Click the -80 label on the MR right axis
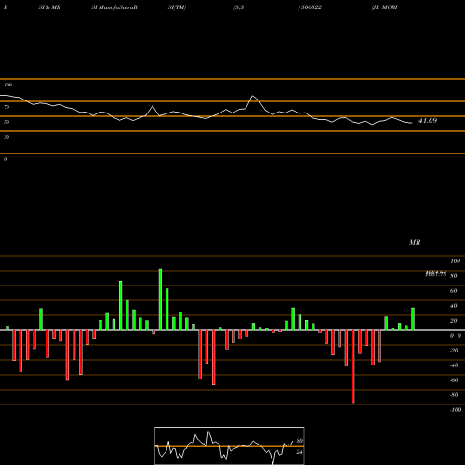The height and width of the screenshot is (465, 465). 454,395
